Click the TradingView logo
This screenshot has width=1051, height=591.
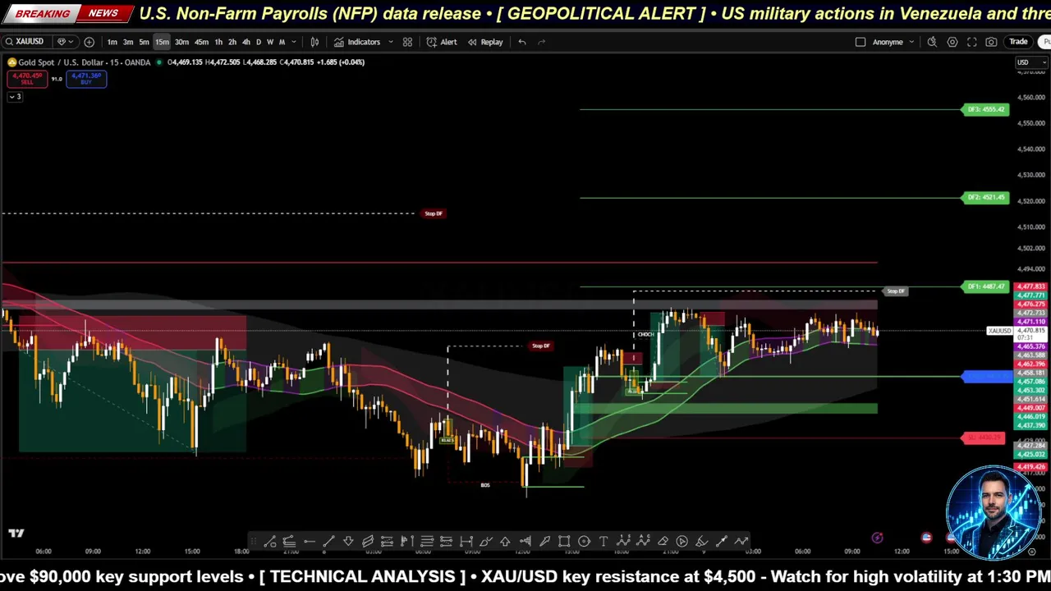click(16, 533)
